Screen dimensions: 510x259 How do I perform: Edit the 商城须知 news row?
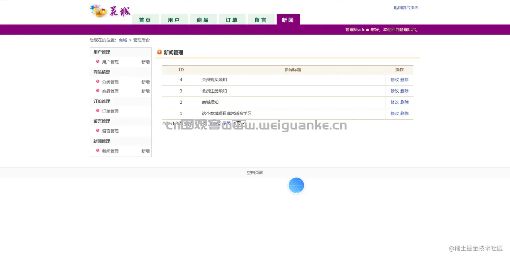[x=395, y=102]
